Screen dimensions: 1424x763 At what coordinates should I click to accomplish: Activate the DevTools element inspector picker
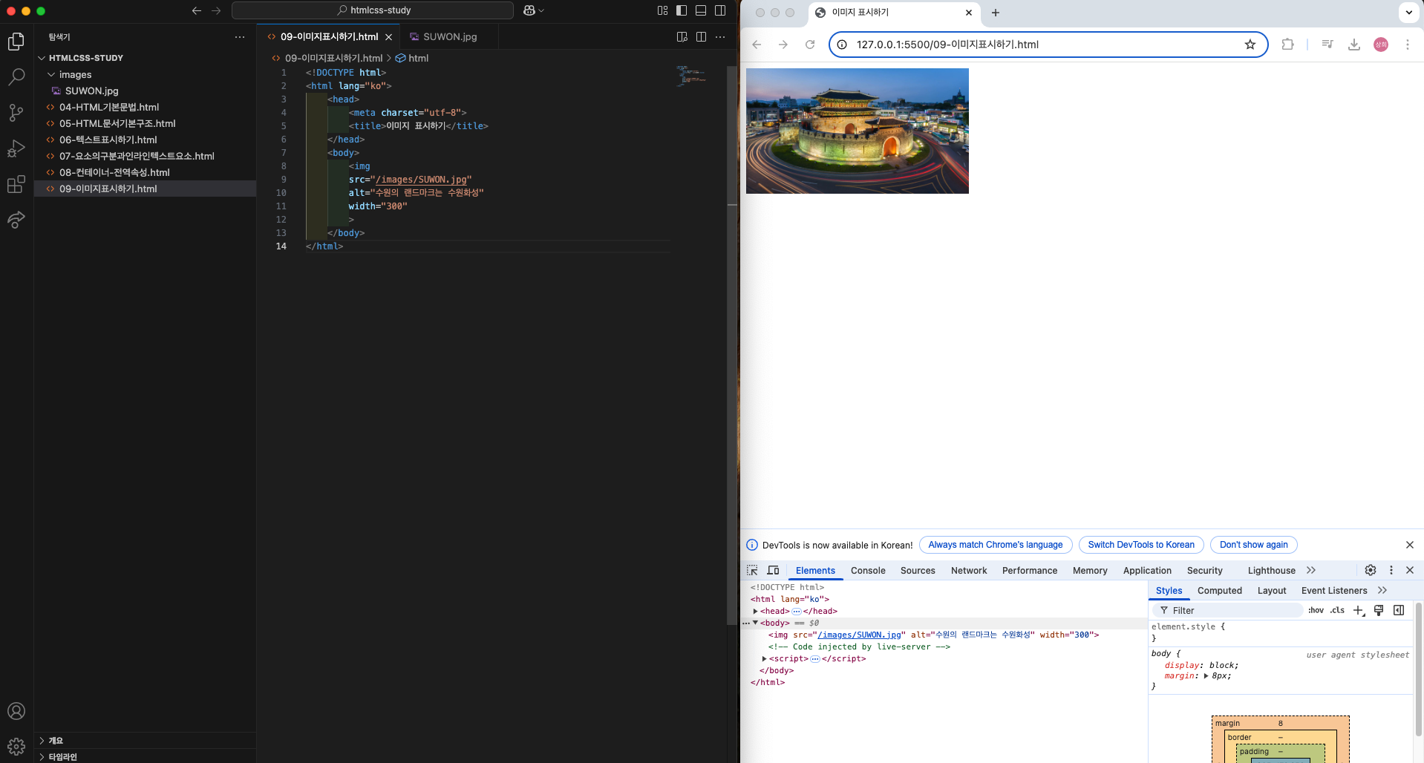752,570
